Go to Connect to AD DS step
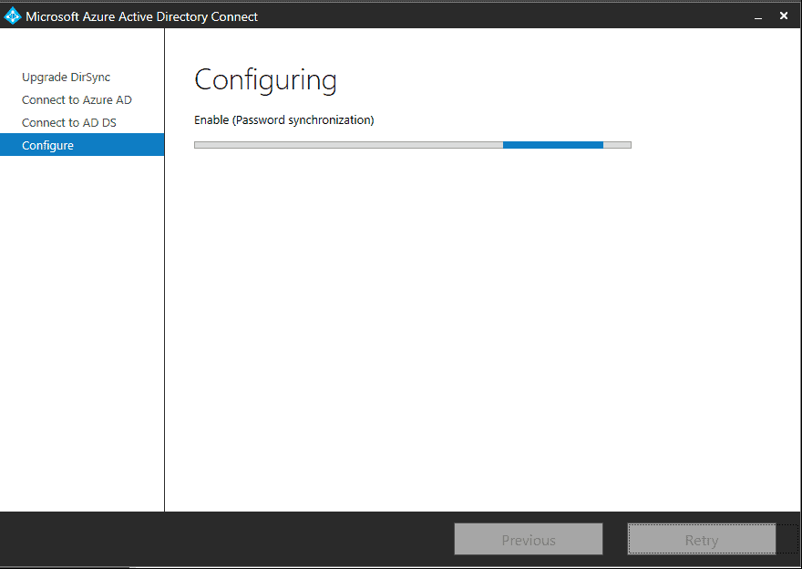The width and height of the screenshot is (802, 569). 69,123
